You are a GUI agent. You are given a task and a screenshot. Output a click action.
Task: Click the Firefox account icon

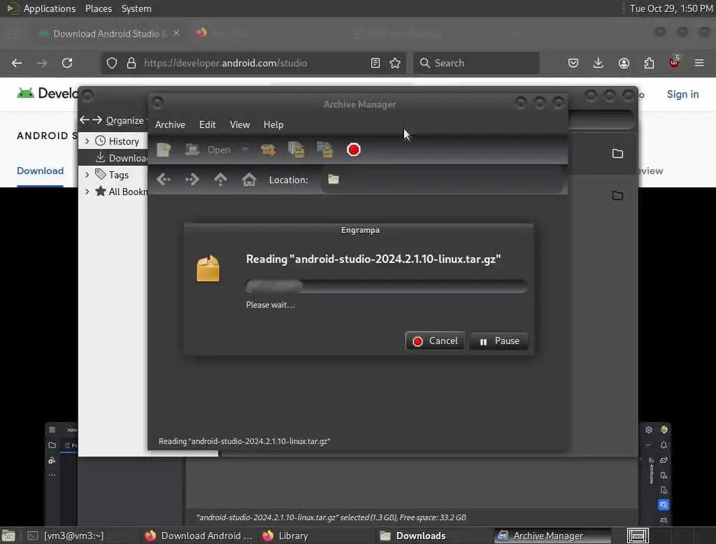pos(624,63)
